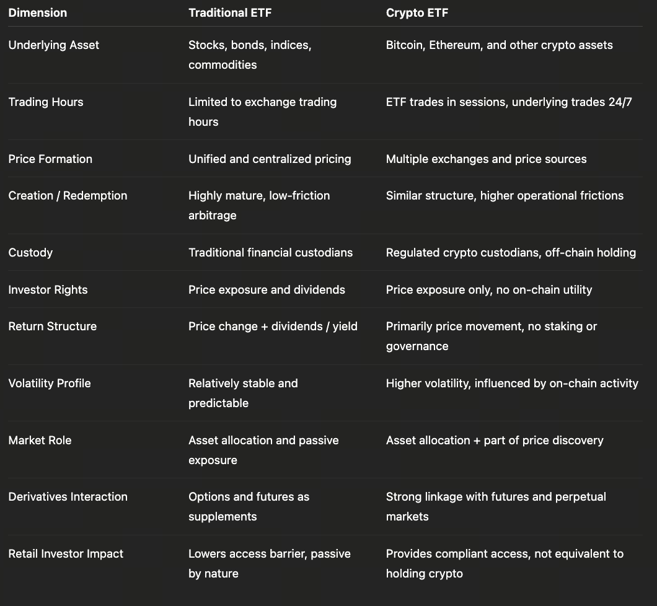This screenshot has width=657, height=606.
Task: Select the Price Formation row label
Action: pos(50,159)
